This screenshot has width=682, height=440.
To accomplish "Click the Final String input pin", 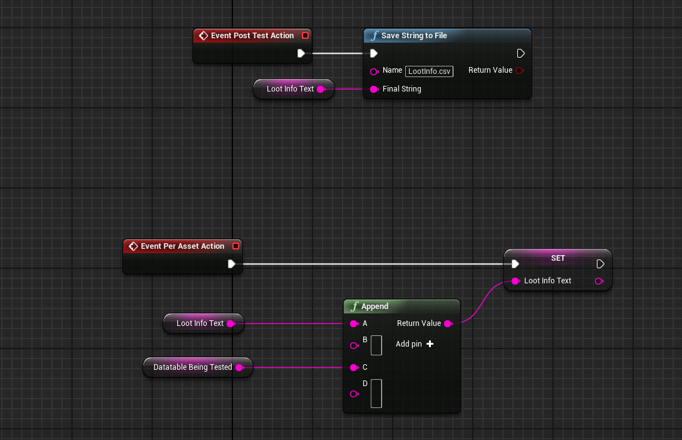I will pos(374,89).
